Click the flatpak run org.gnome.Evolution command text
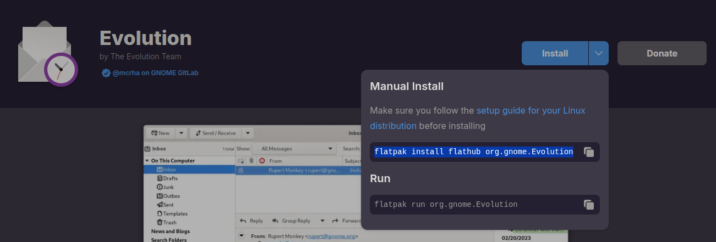This screenshot has height=242, width=716. [x=446, y=204]
